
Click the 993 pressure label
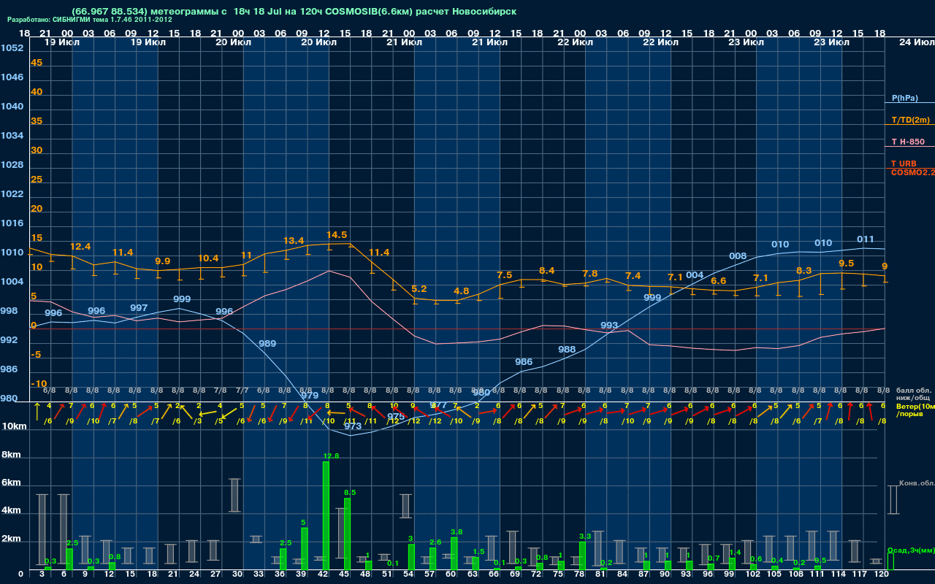[609, 325]
